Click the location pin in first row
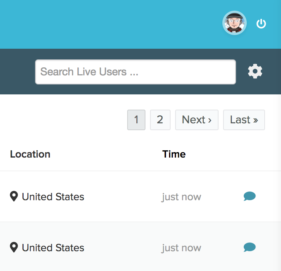This screenshot has width=281, height=271. (14, 196)
